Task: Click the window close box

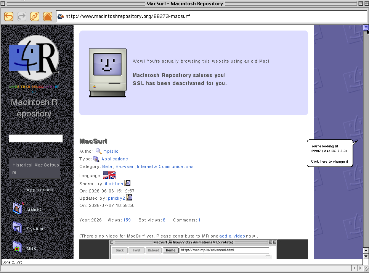Action: point(3,3)
